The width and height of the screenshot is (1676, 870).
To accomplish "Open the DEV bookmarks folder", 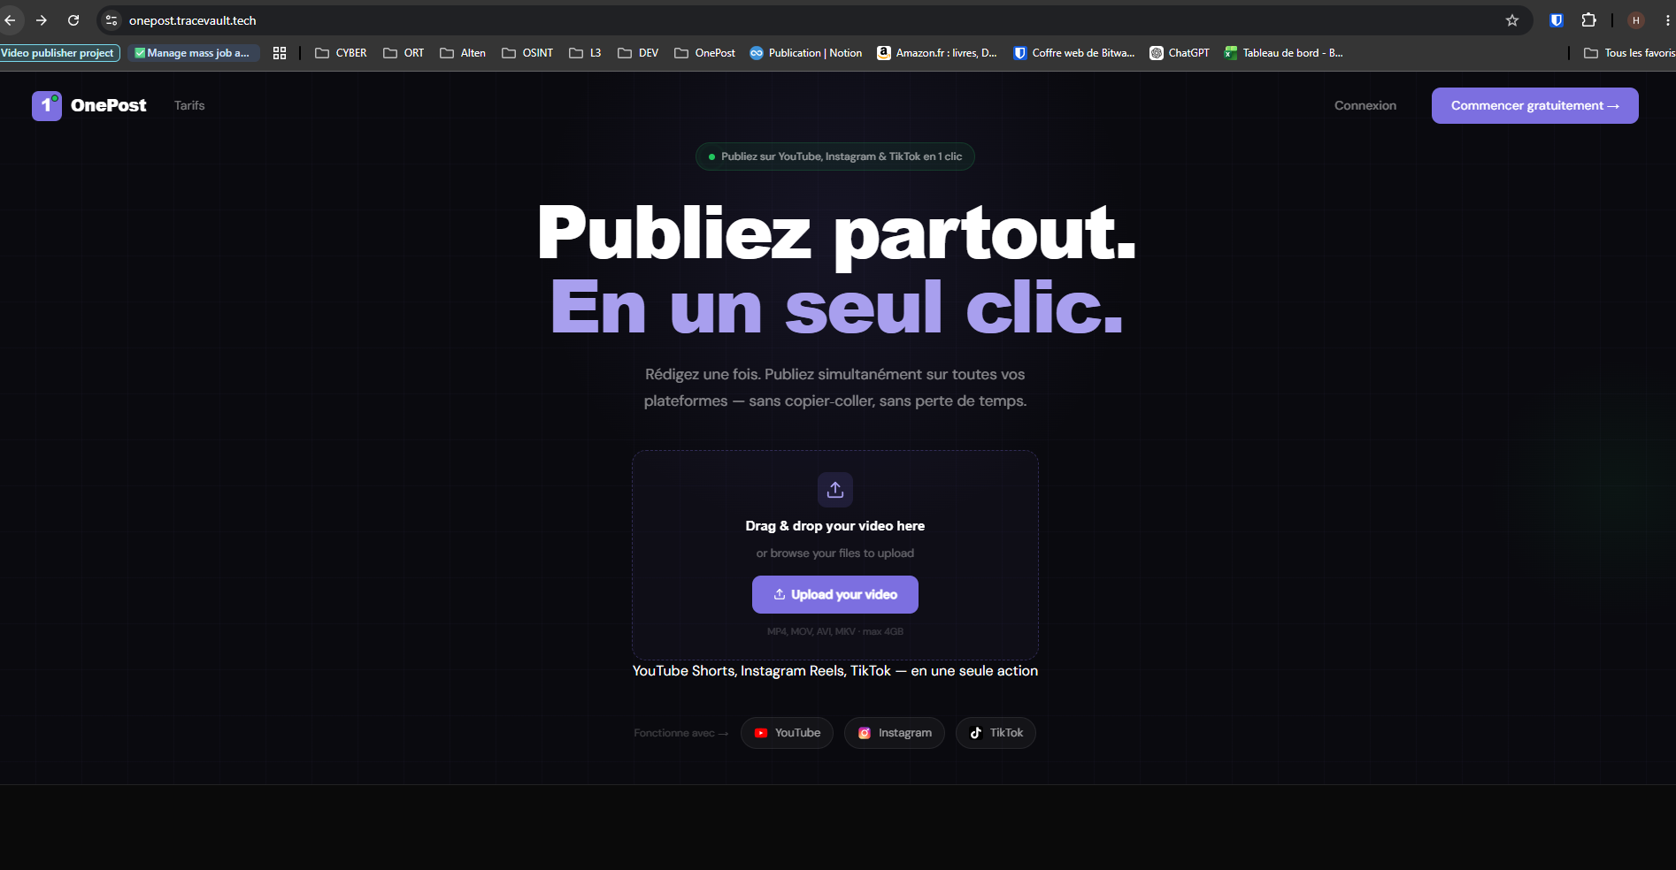I will [638, 53].
